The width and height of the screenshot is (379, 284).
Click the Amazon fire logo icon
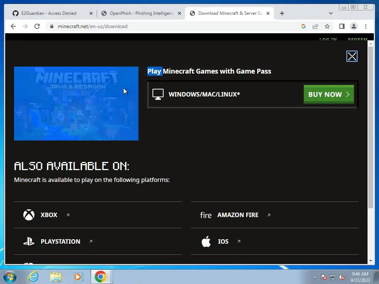click(206, 215)
